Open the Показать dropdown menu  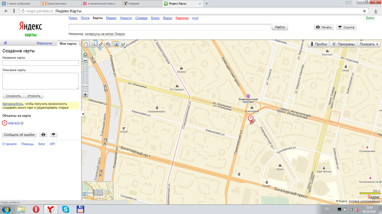(x=369, y=44)
